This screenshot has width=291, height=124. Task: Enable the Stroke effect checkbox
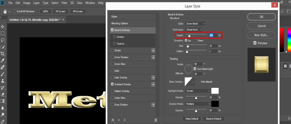[x=112, y=50]
